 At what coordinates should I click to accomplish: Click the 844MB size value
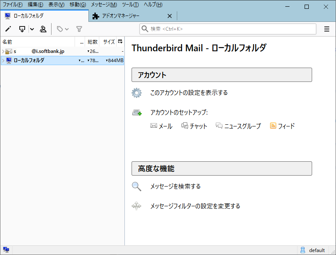116,60
